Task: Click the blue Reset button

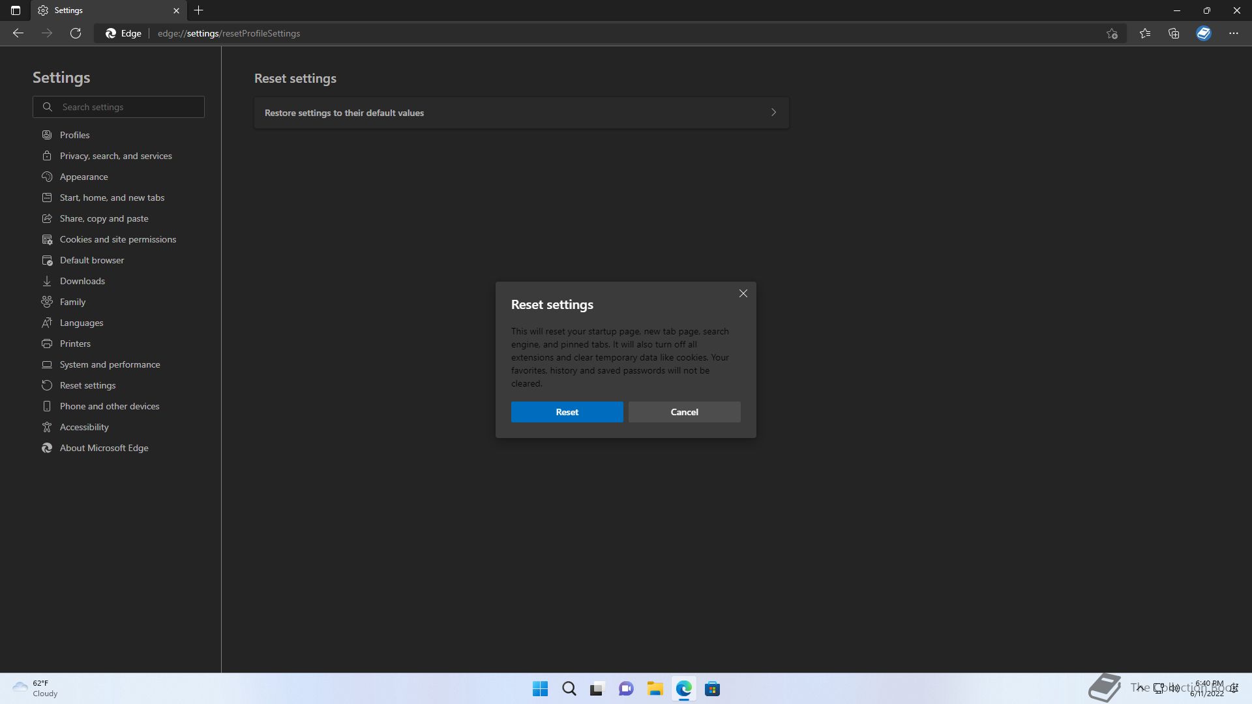Action: pyautogui.click(x=567, y=412)
